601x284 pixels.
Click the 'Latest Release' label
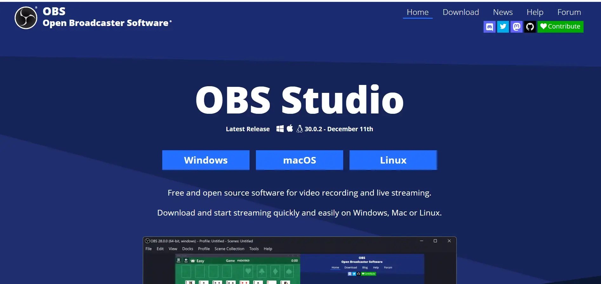[x=248, y=129]
